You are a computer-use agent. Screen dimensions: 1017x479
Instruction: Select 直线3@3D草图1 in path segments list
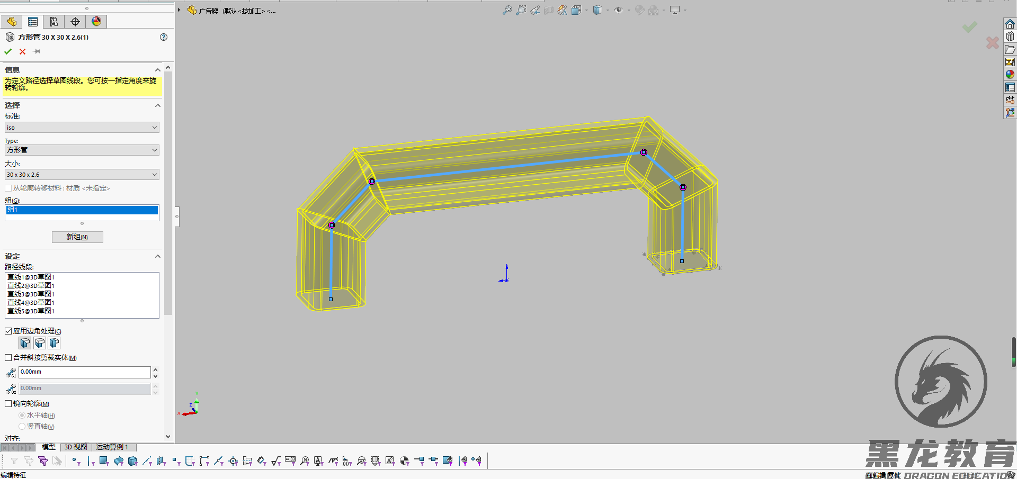[x=30, y=294]
